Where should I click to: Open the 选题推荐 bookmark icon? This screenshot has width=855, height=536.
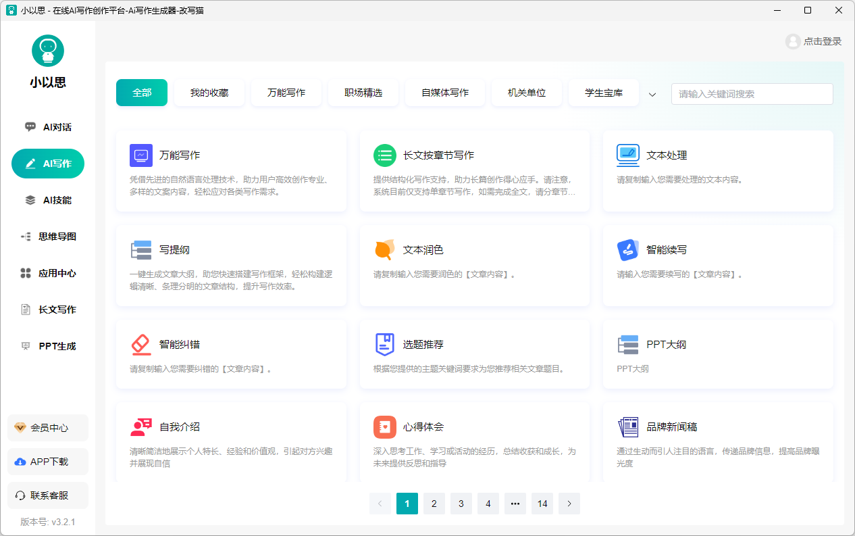coord(385,345)
